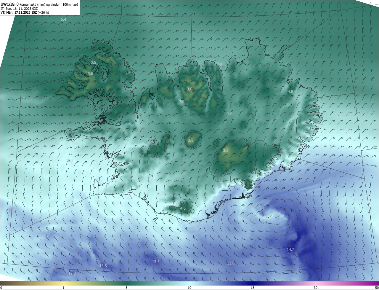Click the 50 tick on the color scale
Image resolution: width=379 pixels, height=290 pixels.
point(377,288)
